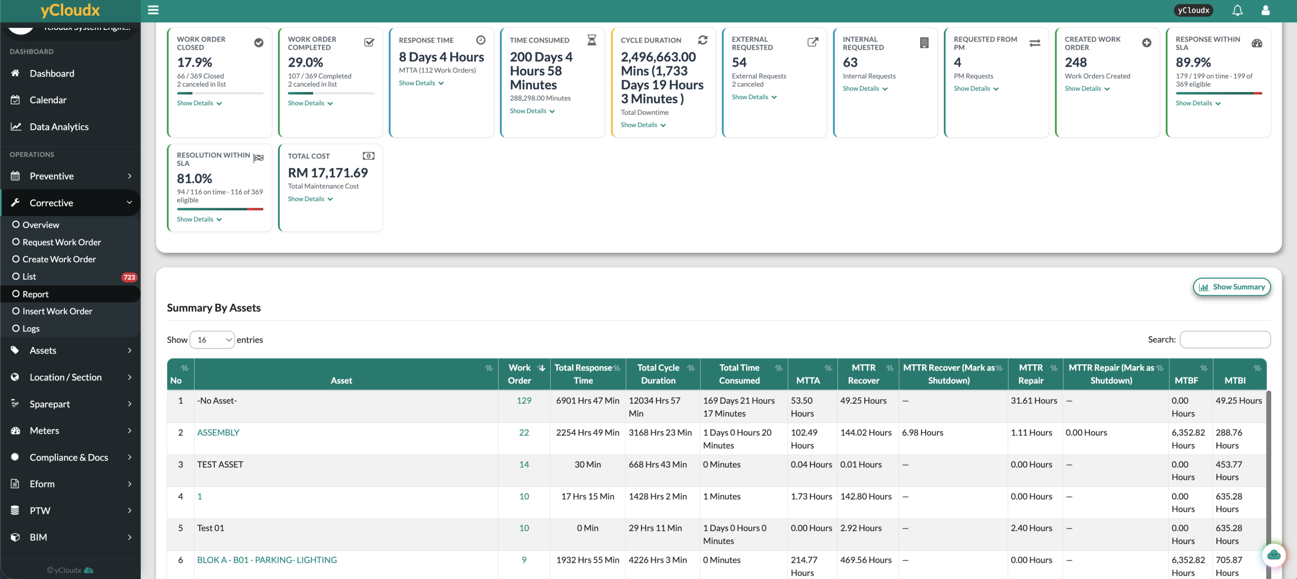
Task: Expand the Location / Section menu
Action: coord(70,377)
